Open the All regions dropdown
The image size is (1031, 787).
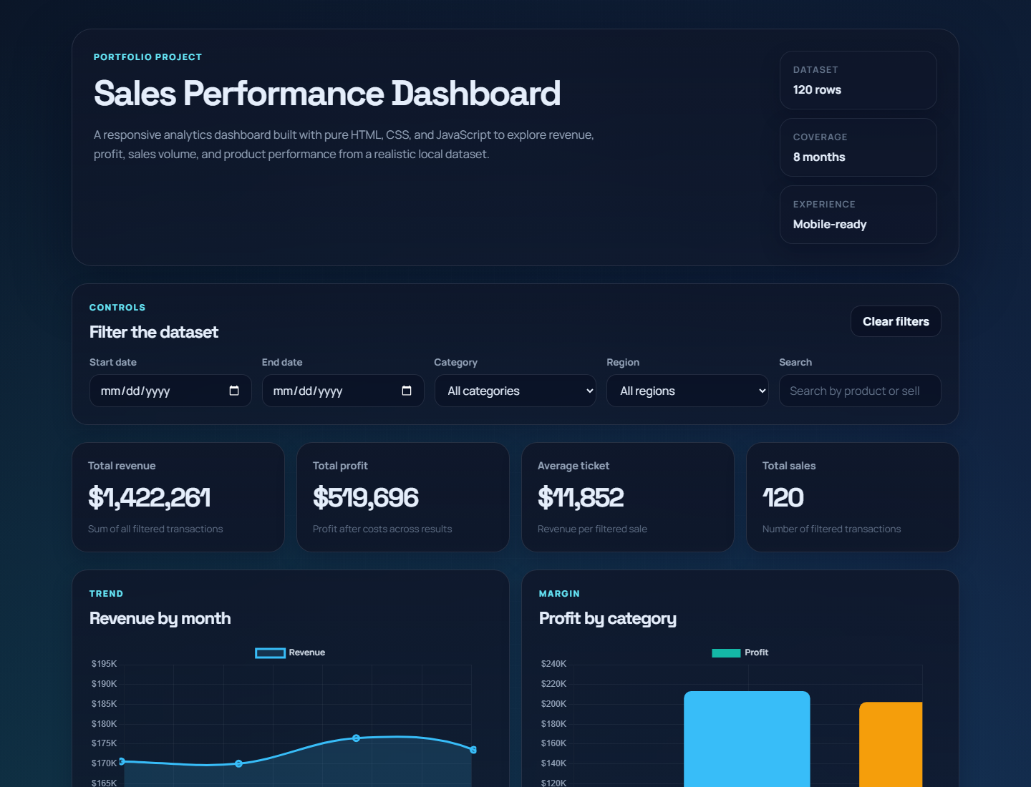point(687,391)
